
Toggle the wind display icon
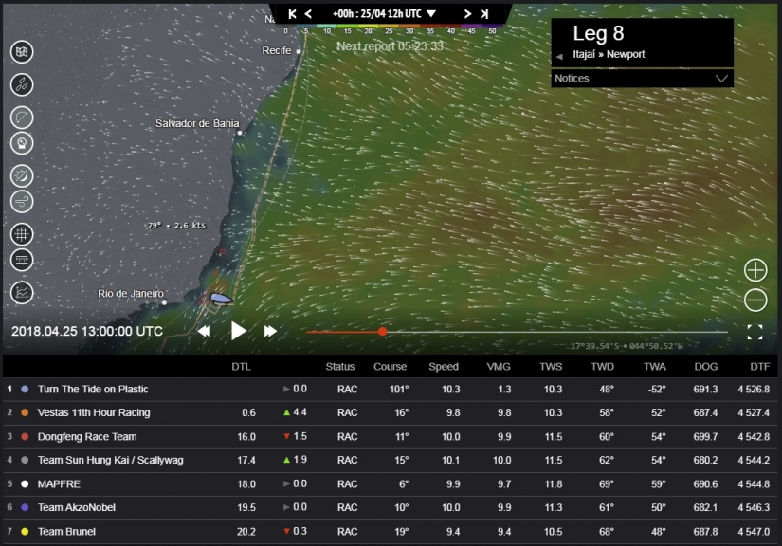pos(22,201)
